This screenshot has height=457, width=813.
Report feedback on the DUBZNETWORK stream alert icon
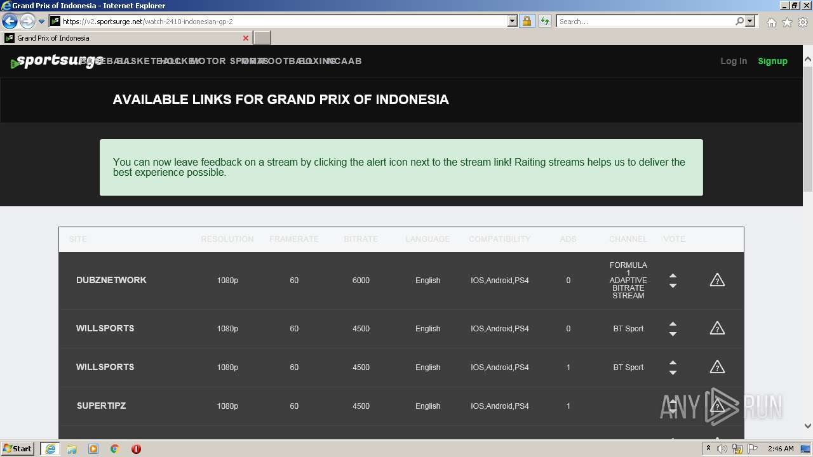tap(717, 280)
